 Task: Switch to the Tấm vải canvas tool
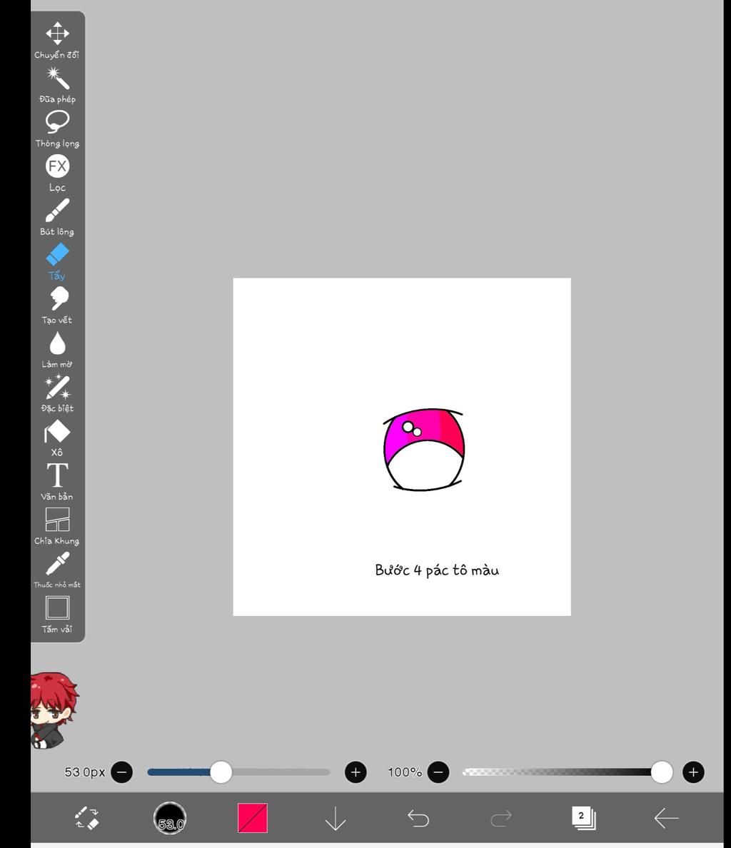56,608
